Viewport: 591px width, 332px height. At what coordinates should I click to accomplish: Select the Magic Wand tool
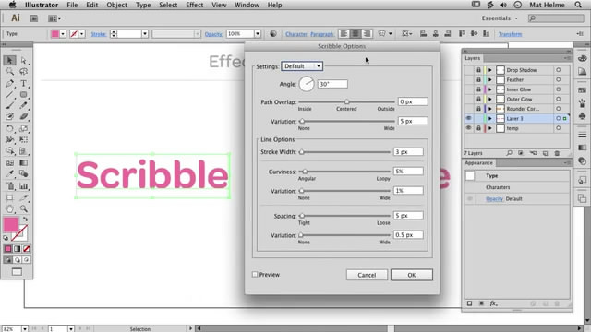[10, 72]
